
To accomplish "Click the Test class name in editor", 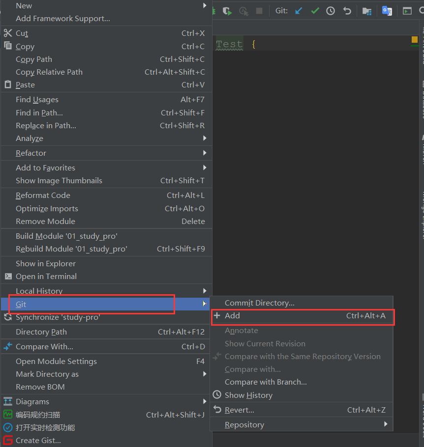I will (229, 44).
